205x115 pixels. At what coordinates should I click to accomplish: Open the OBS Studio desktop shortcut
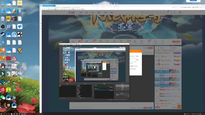(x=3, y=27)
